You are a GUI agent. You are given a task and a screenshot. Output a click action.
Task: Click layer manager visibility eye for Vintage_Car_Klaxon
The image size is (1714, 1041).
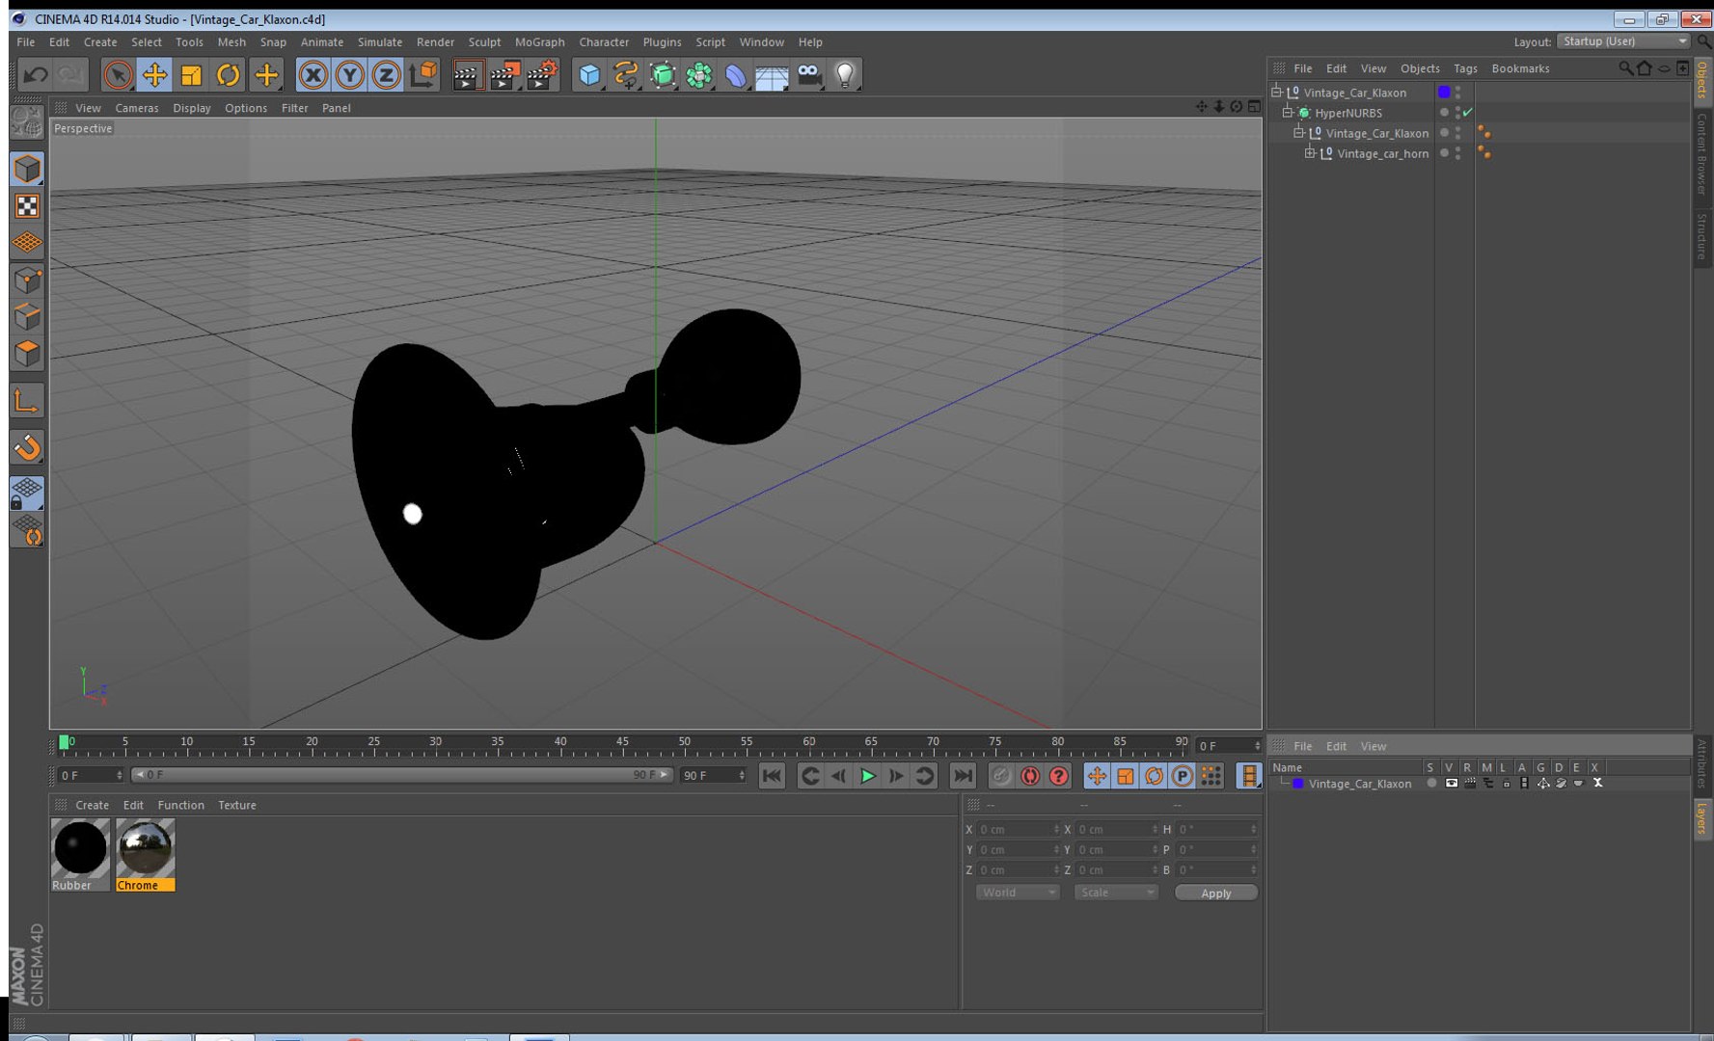click(1452, 784)
